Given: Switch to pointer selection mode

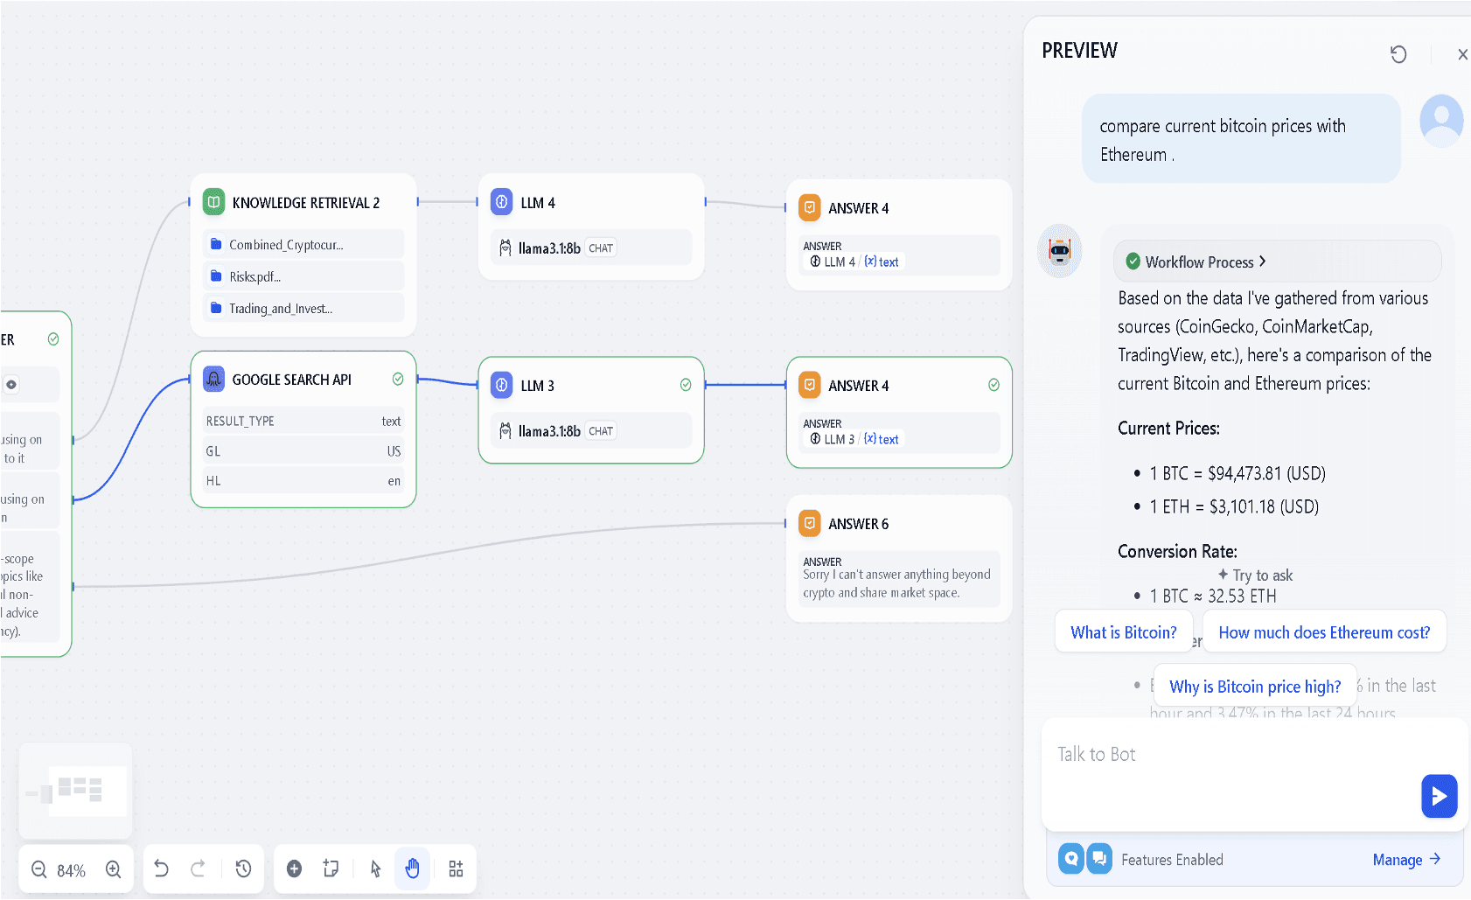Looking at the screenshot, I should point(376,869).
